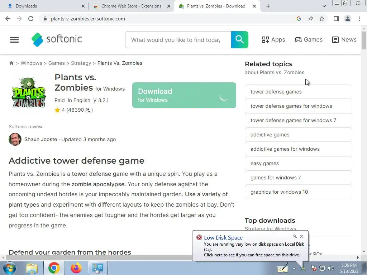Dismiss the Low Disk Space balloon
This screenshot has height=275, width=367.
pos(302,236)
